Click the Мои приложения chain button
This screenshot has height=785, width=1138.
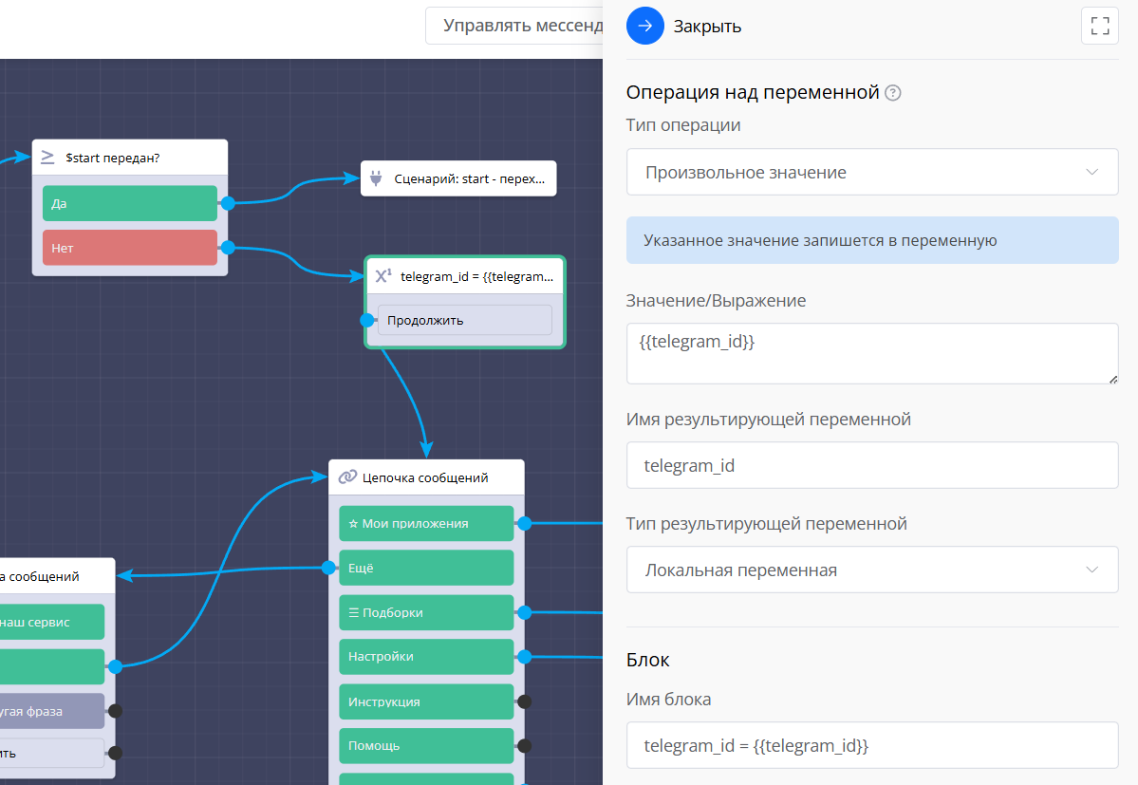(426, 523)
